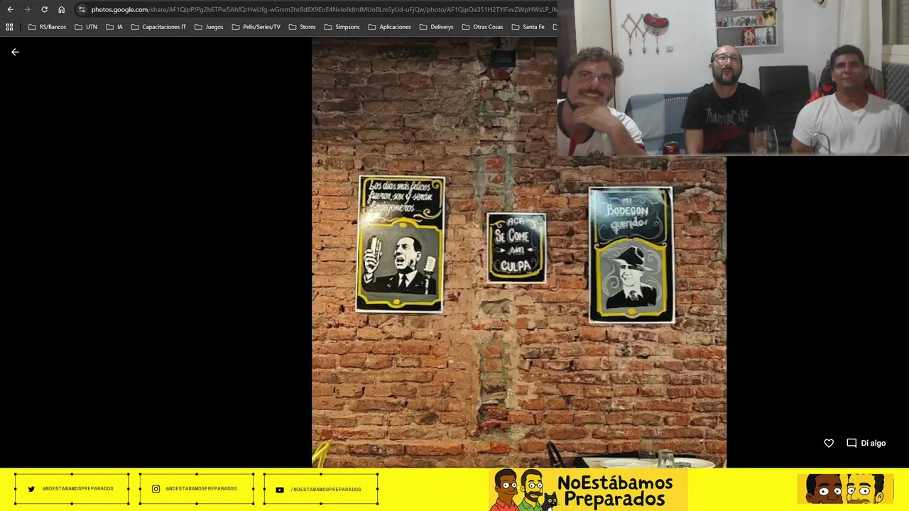Open the browser home page
This screenshot has width=909, height=511.
coord(62,9)
